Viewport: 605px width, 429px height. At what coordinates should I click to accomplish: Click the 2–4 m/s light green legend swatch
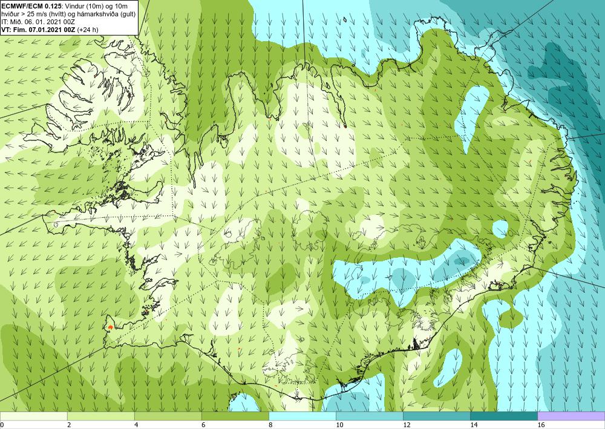(x=100, y=416)
